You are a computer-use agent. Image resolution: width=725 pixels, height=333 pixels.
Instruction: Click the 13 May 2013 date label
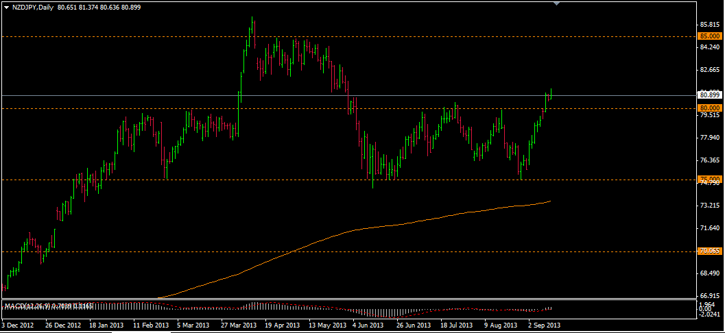point(326,325)
